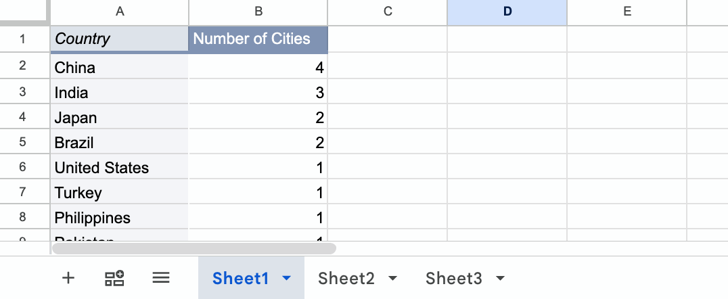Screen dimensions: 728x299
Task: Click the horizontal scrollbar thumb
Action: pyautogui.click(x=194, y=248)
